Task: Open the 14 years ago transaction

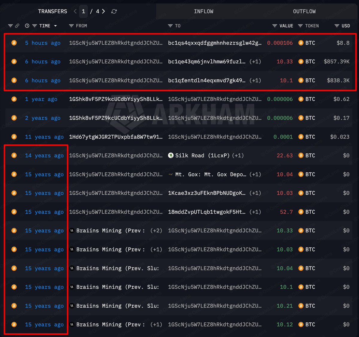Action: click(x=44, y=155)
